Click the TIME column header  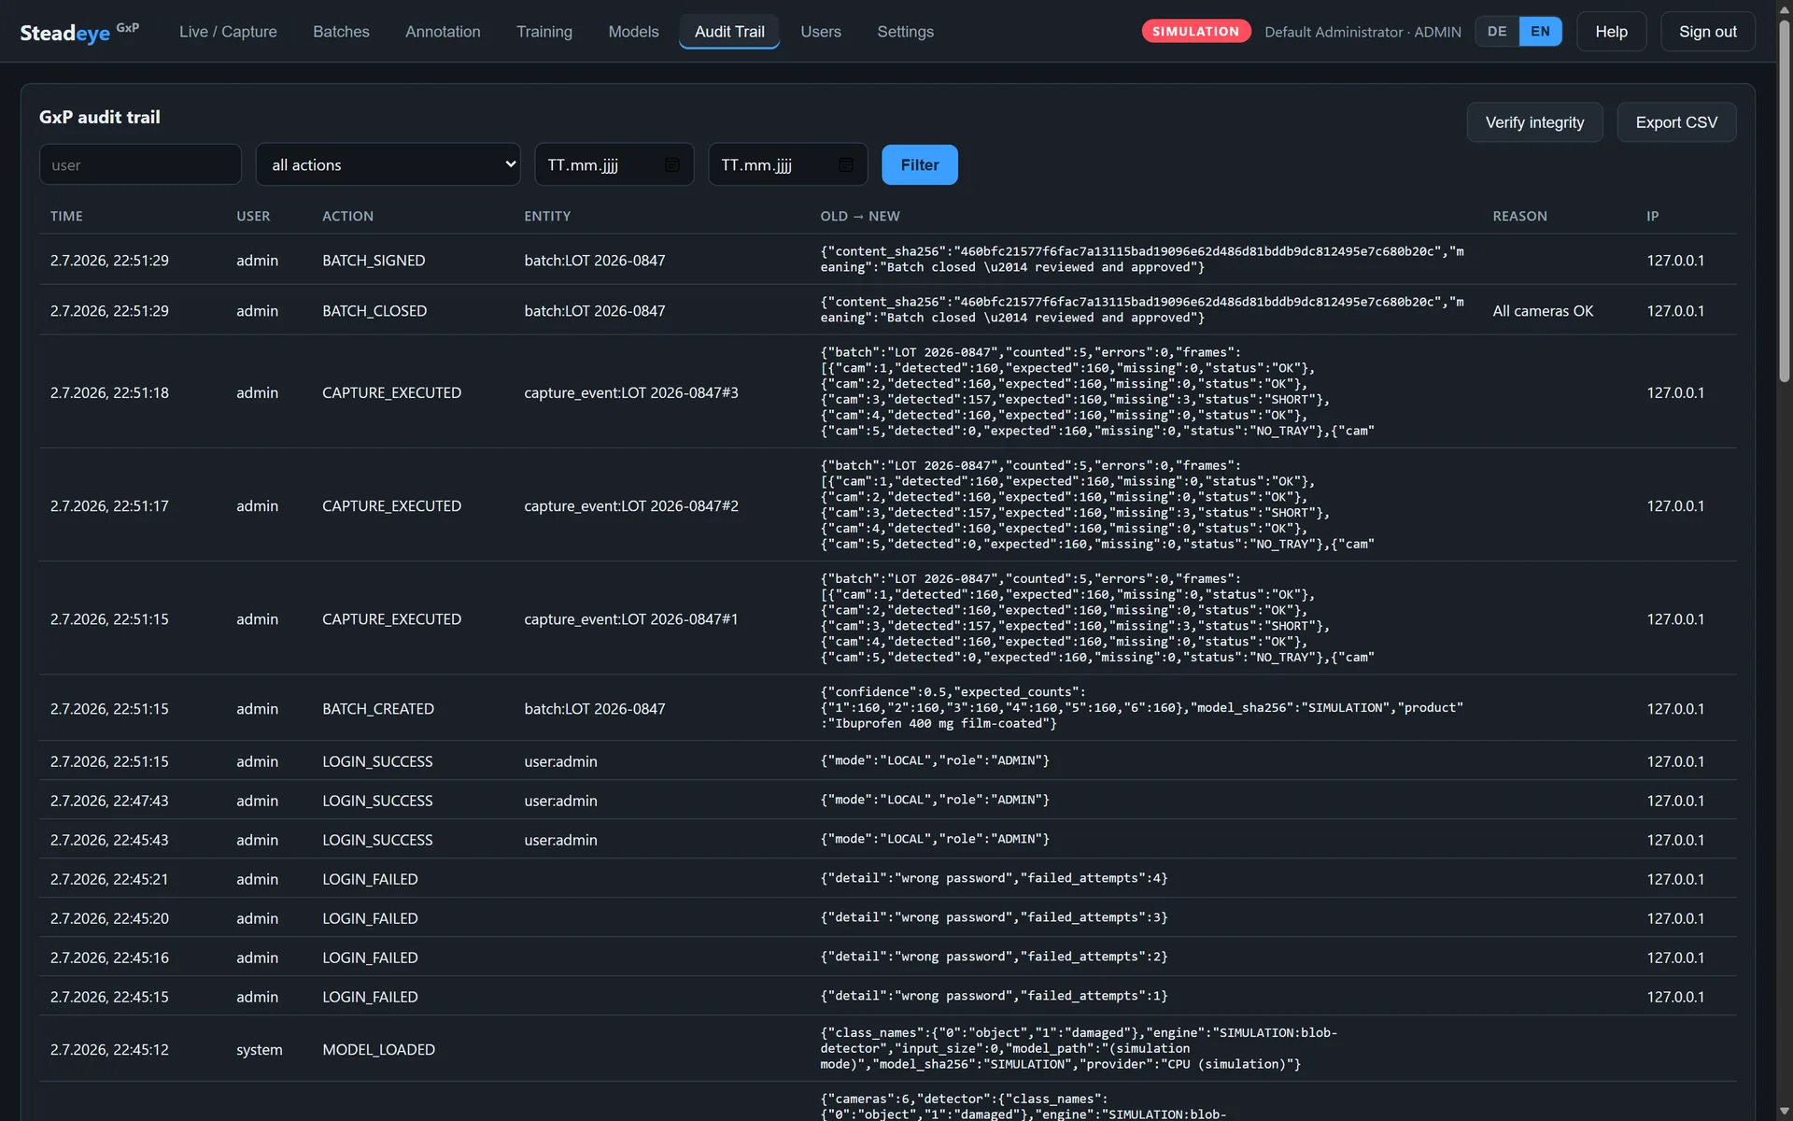click(x=66, y=216)
